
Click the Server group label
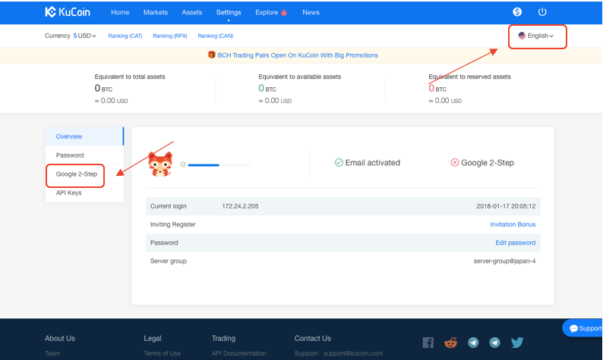pyautogui.click(x=168, y=261)
